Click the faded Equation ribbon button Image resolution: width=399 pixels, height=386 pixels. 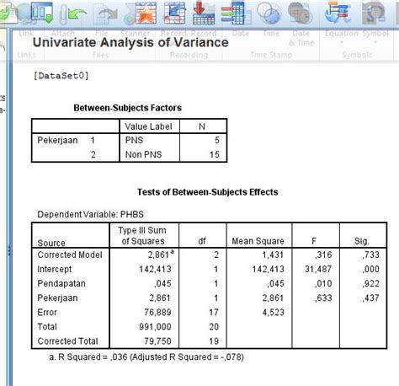[342, 34]
